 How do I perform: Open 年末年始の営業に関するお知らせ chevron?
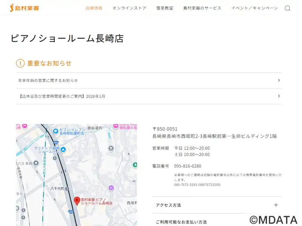279,80
